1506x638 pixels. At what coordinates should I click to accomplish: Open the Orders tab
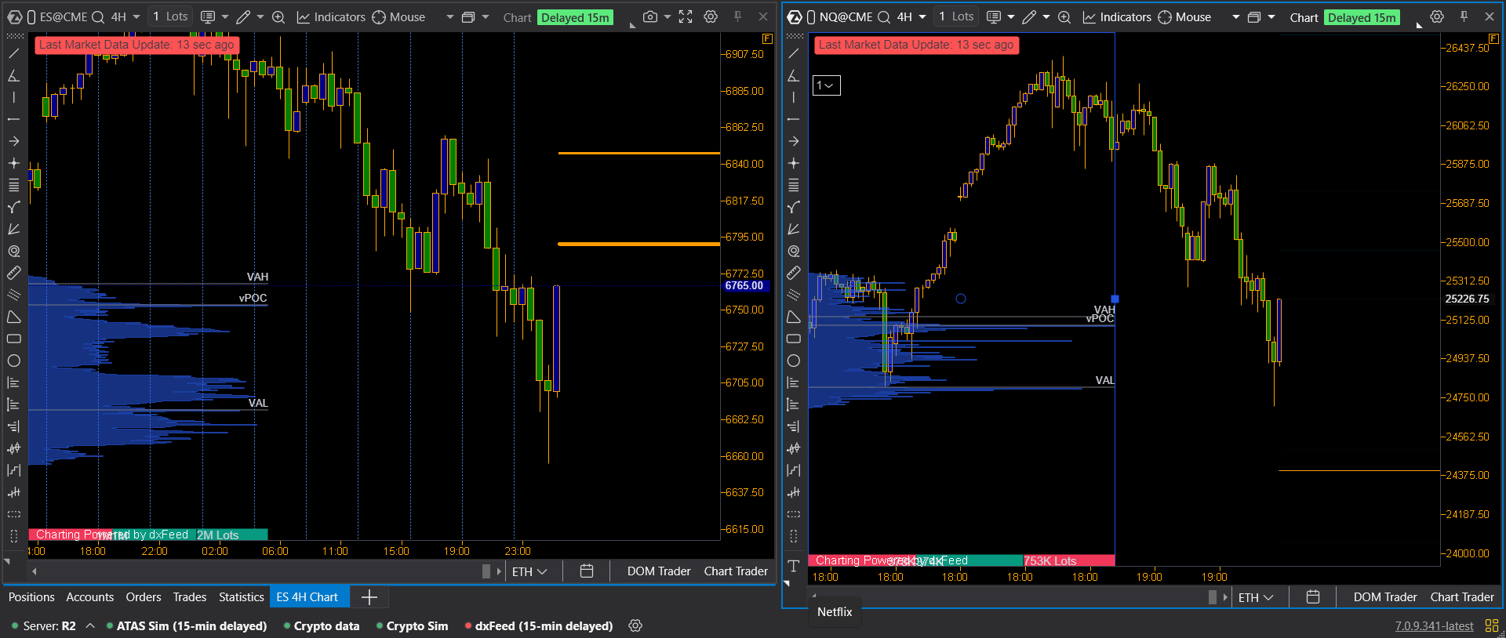click(144, 597)
